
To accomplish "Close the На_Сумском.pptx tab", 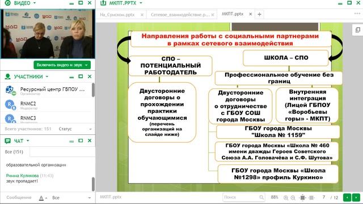I will [142, 15].
